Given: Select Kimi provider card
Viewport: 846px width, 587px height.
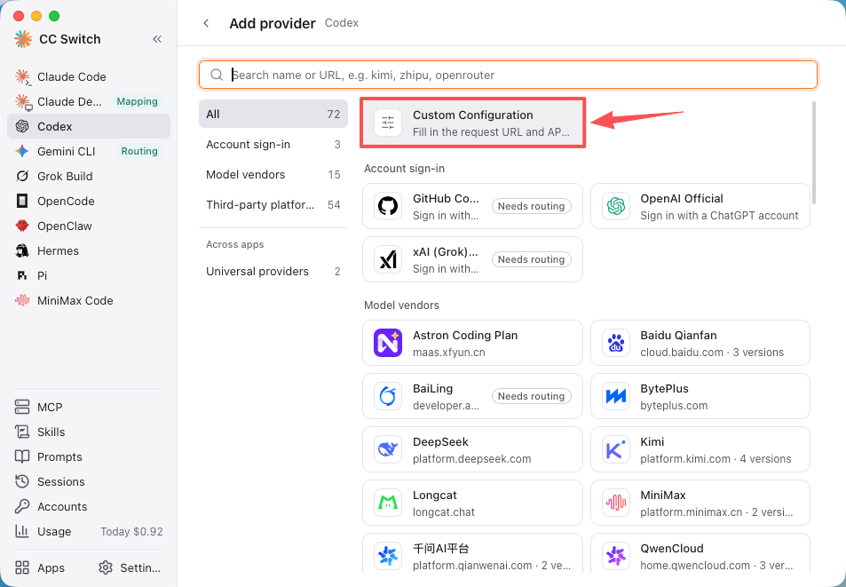Looking at the screenshot, I should [x=700, y=449].
